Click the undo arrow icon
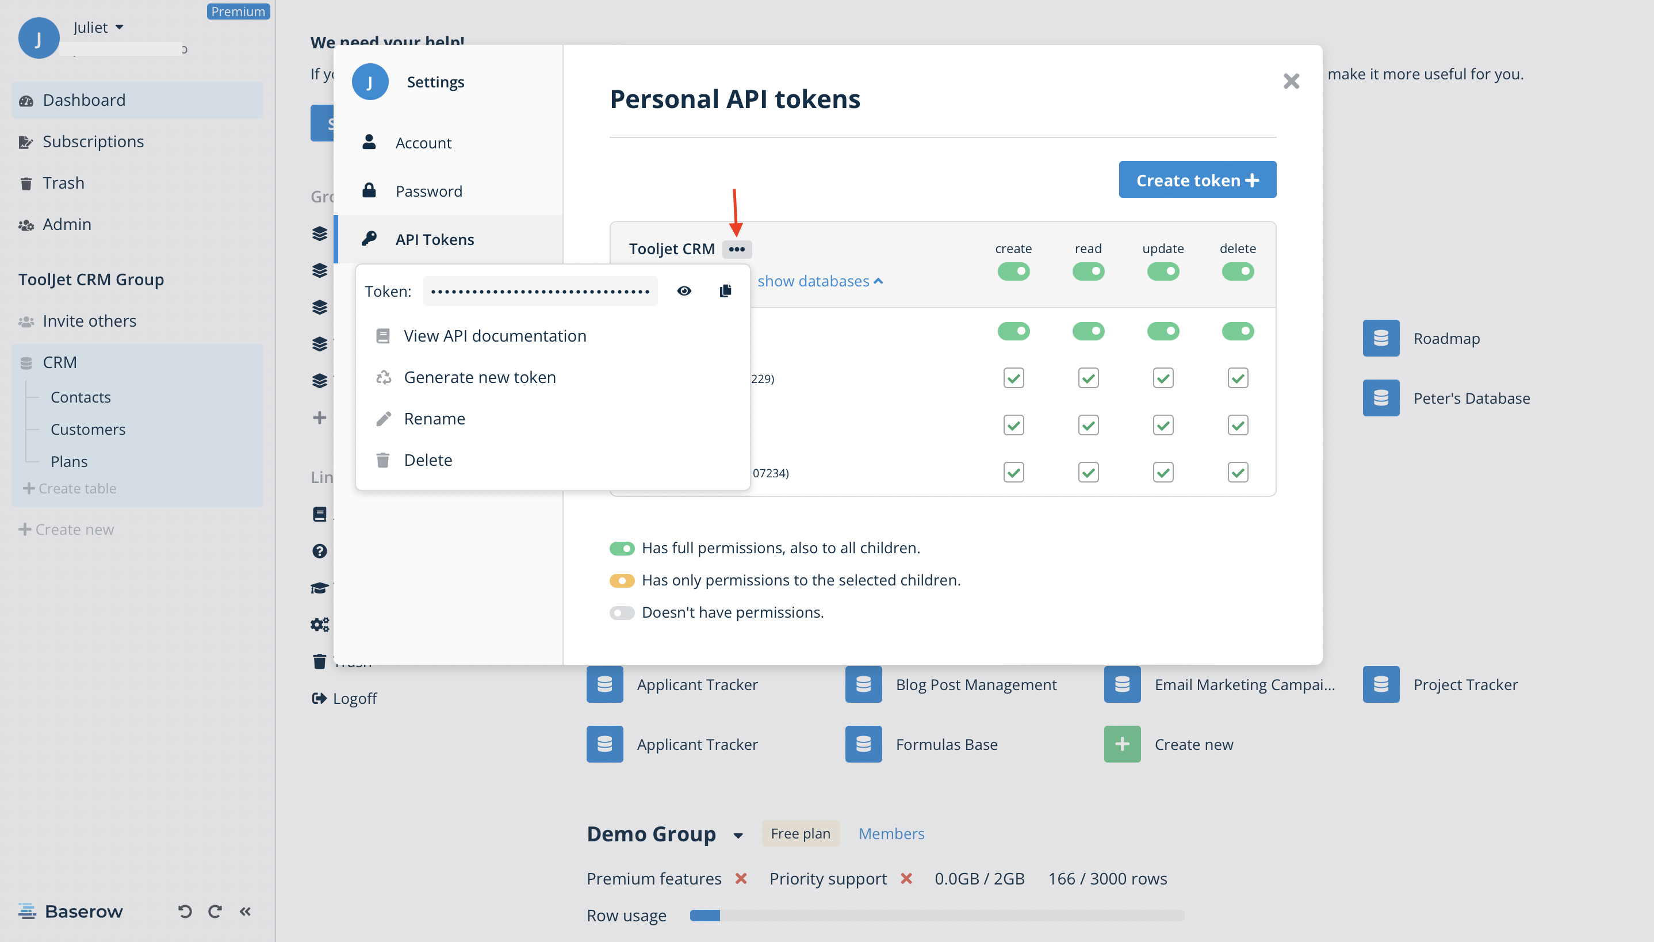 pos(185,910)
